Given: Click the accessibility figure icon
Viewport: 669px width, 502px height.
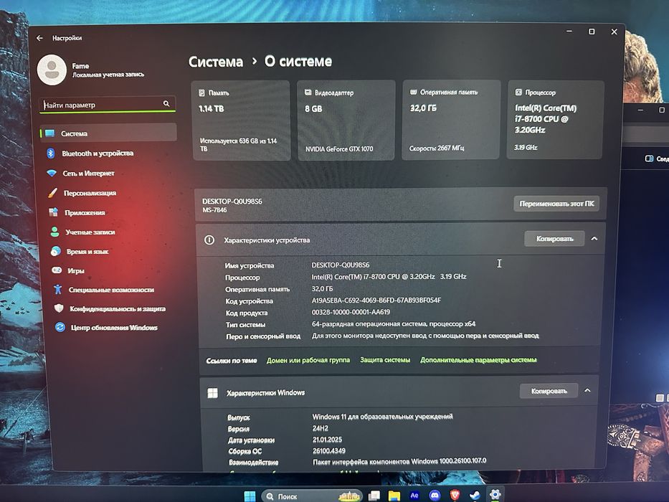Looking at the screenshot, I should click(57, 290).
